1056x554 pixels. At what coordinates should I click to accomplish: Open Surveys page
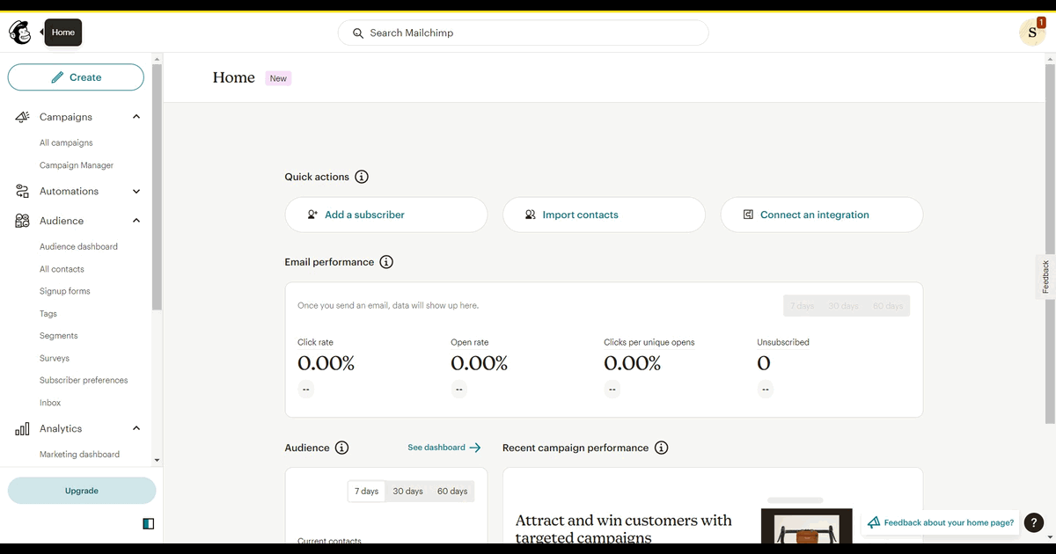pyautogui.click(x=55, y=359)
